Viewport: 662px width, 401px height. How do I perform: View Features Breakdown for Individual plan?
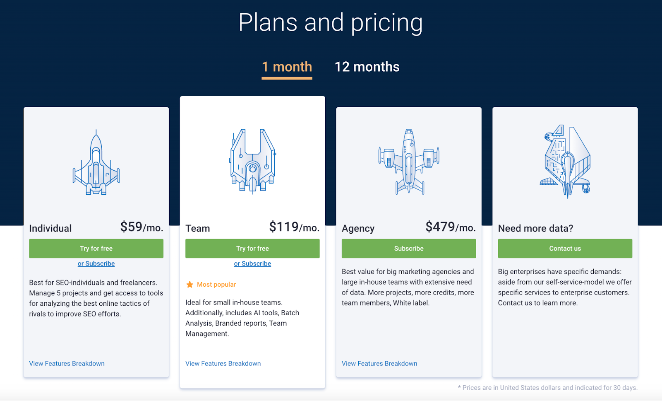[67, 364]
